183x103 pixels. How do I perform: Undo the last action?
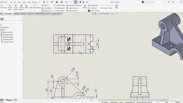(x=66, y=2)
